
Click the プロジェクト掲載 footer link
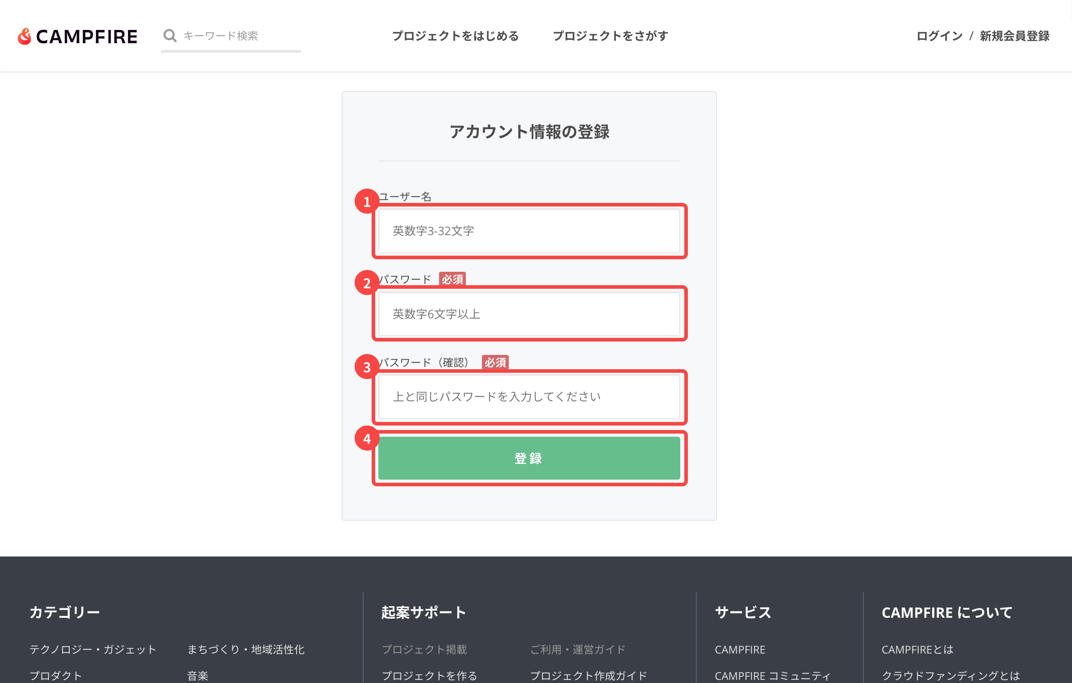[x=424, y=649]
